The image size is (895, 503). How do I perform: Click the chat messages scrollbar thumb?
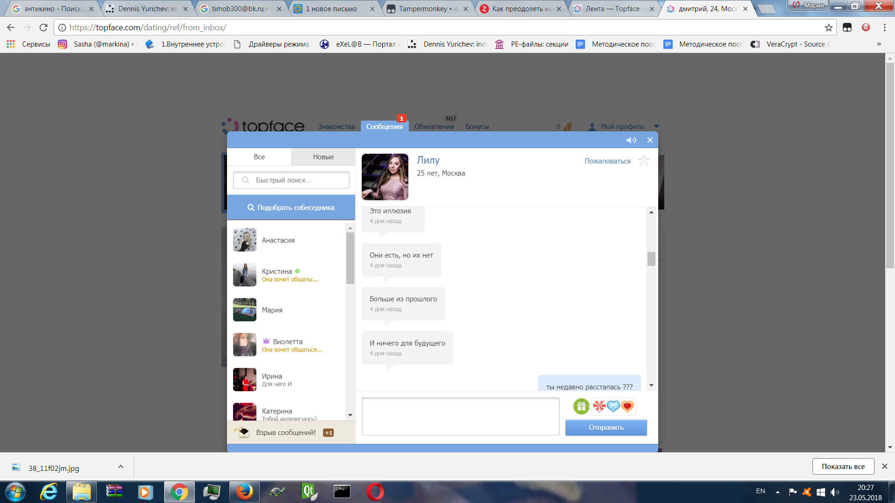(x=651, y=259)
